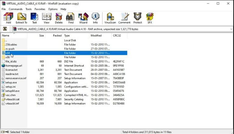Convert archive with SFX icon
234x134 pixels.
(x=150, y=18)
